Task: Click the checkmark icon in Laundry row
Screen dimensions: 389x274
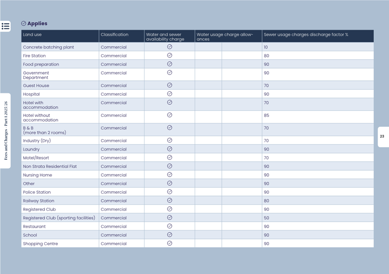Action: point(169,149)
